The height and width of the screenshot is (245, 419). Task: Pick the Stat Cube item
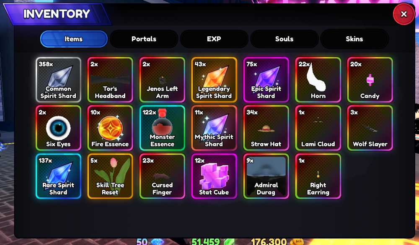[x=214, y=176]
